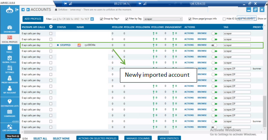Image resolution: width=268 pixels, height=140 pixels.
Task: Click the ADD PROFILES button
Action: (33, 19)
